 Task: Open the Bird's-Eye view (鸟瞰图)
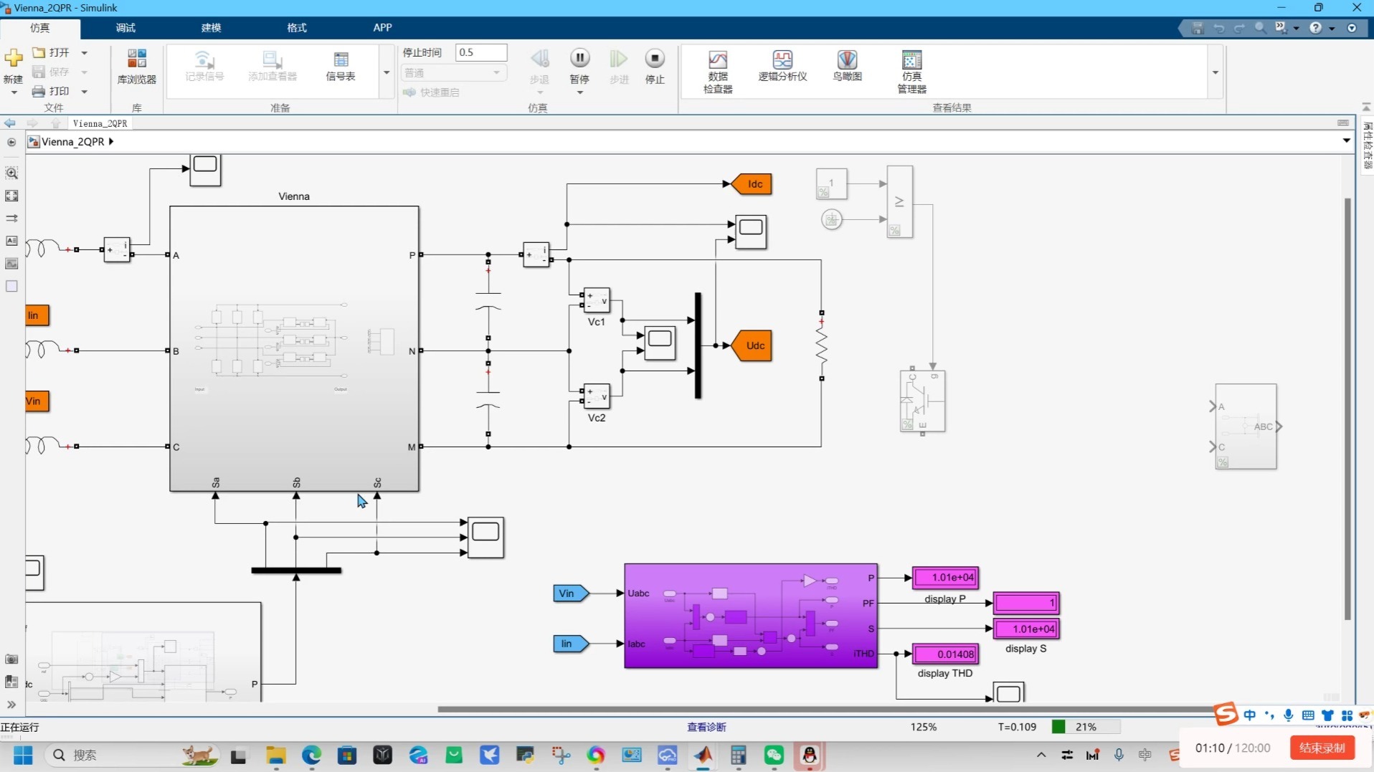coord(847,67)
